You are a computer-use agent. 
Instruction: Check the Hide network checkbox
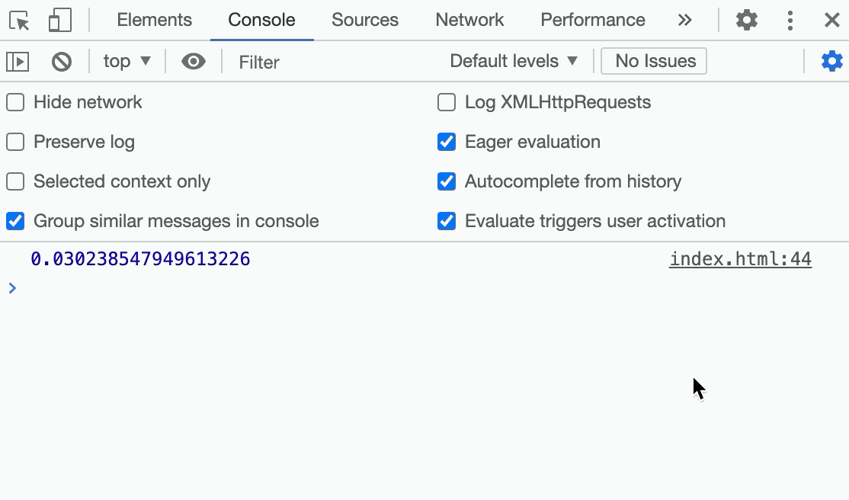(x=15, y=102)
